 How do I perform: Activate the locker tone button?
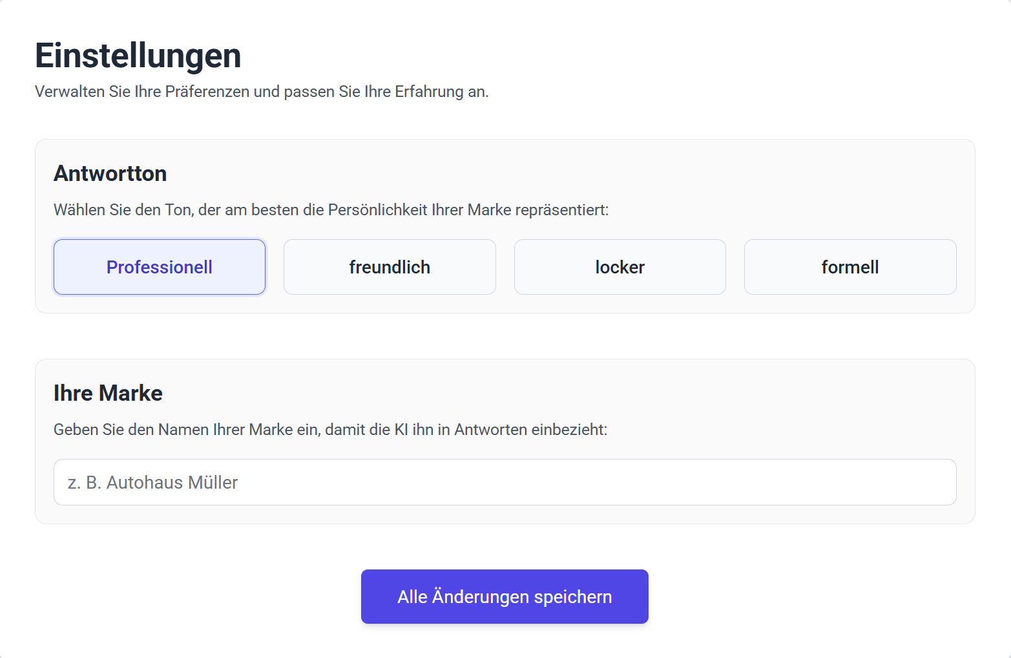click(x=620, y=267)
